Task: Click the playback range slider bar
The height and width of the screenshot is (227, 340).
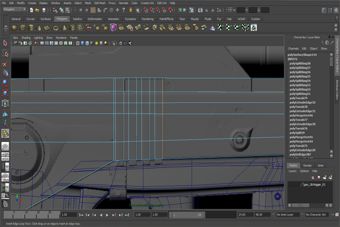Action: (x=188, y=215)
